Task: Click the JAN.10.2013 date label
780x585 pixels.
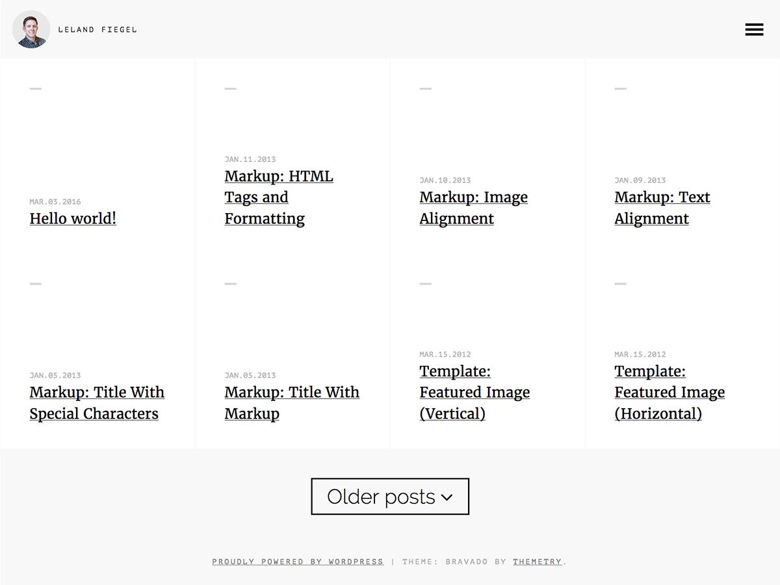Action: [x=445, y=180]
